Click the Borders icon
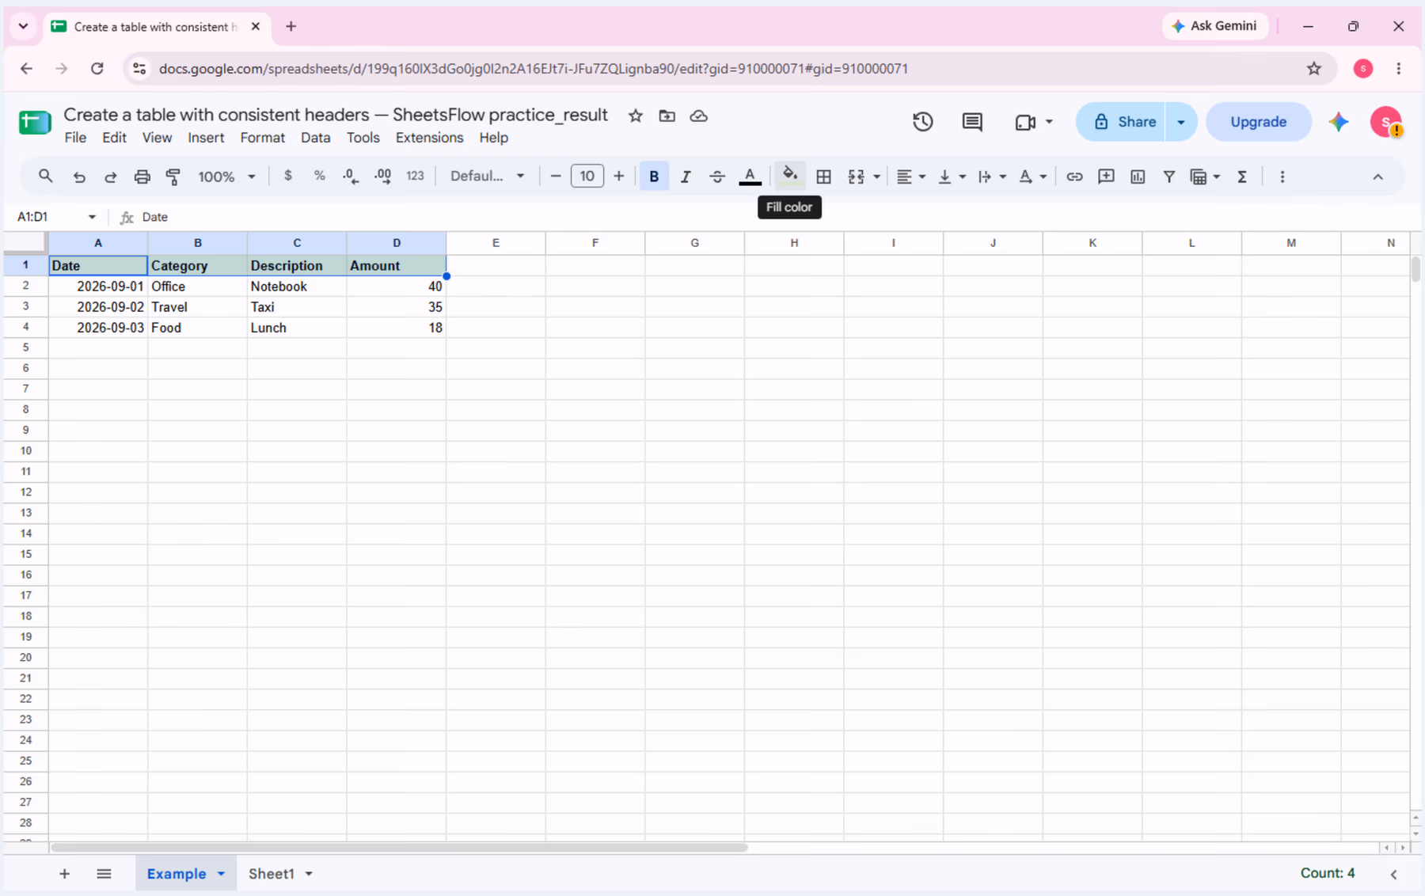The width and height of the screenshot is (1425, 896). point(823,177)
